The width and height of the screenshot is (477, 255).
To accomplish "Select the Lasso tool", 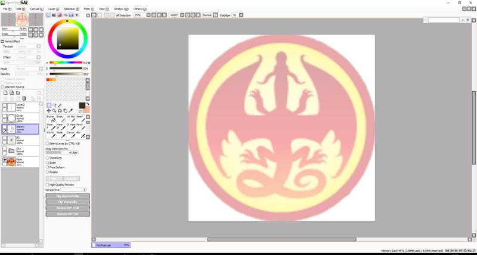I will [54, 105].
